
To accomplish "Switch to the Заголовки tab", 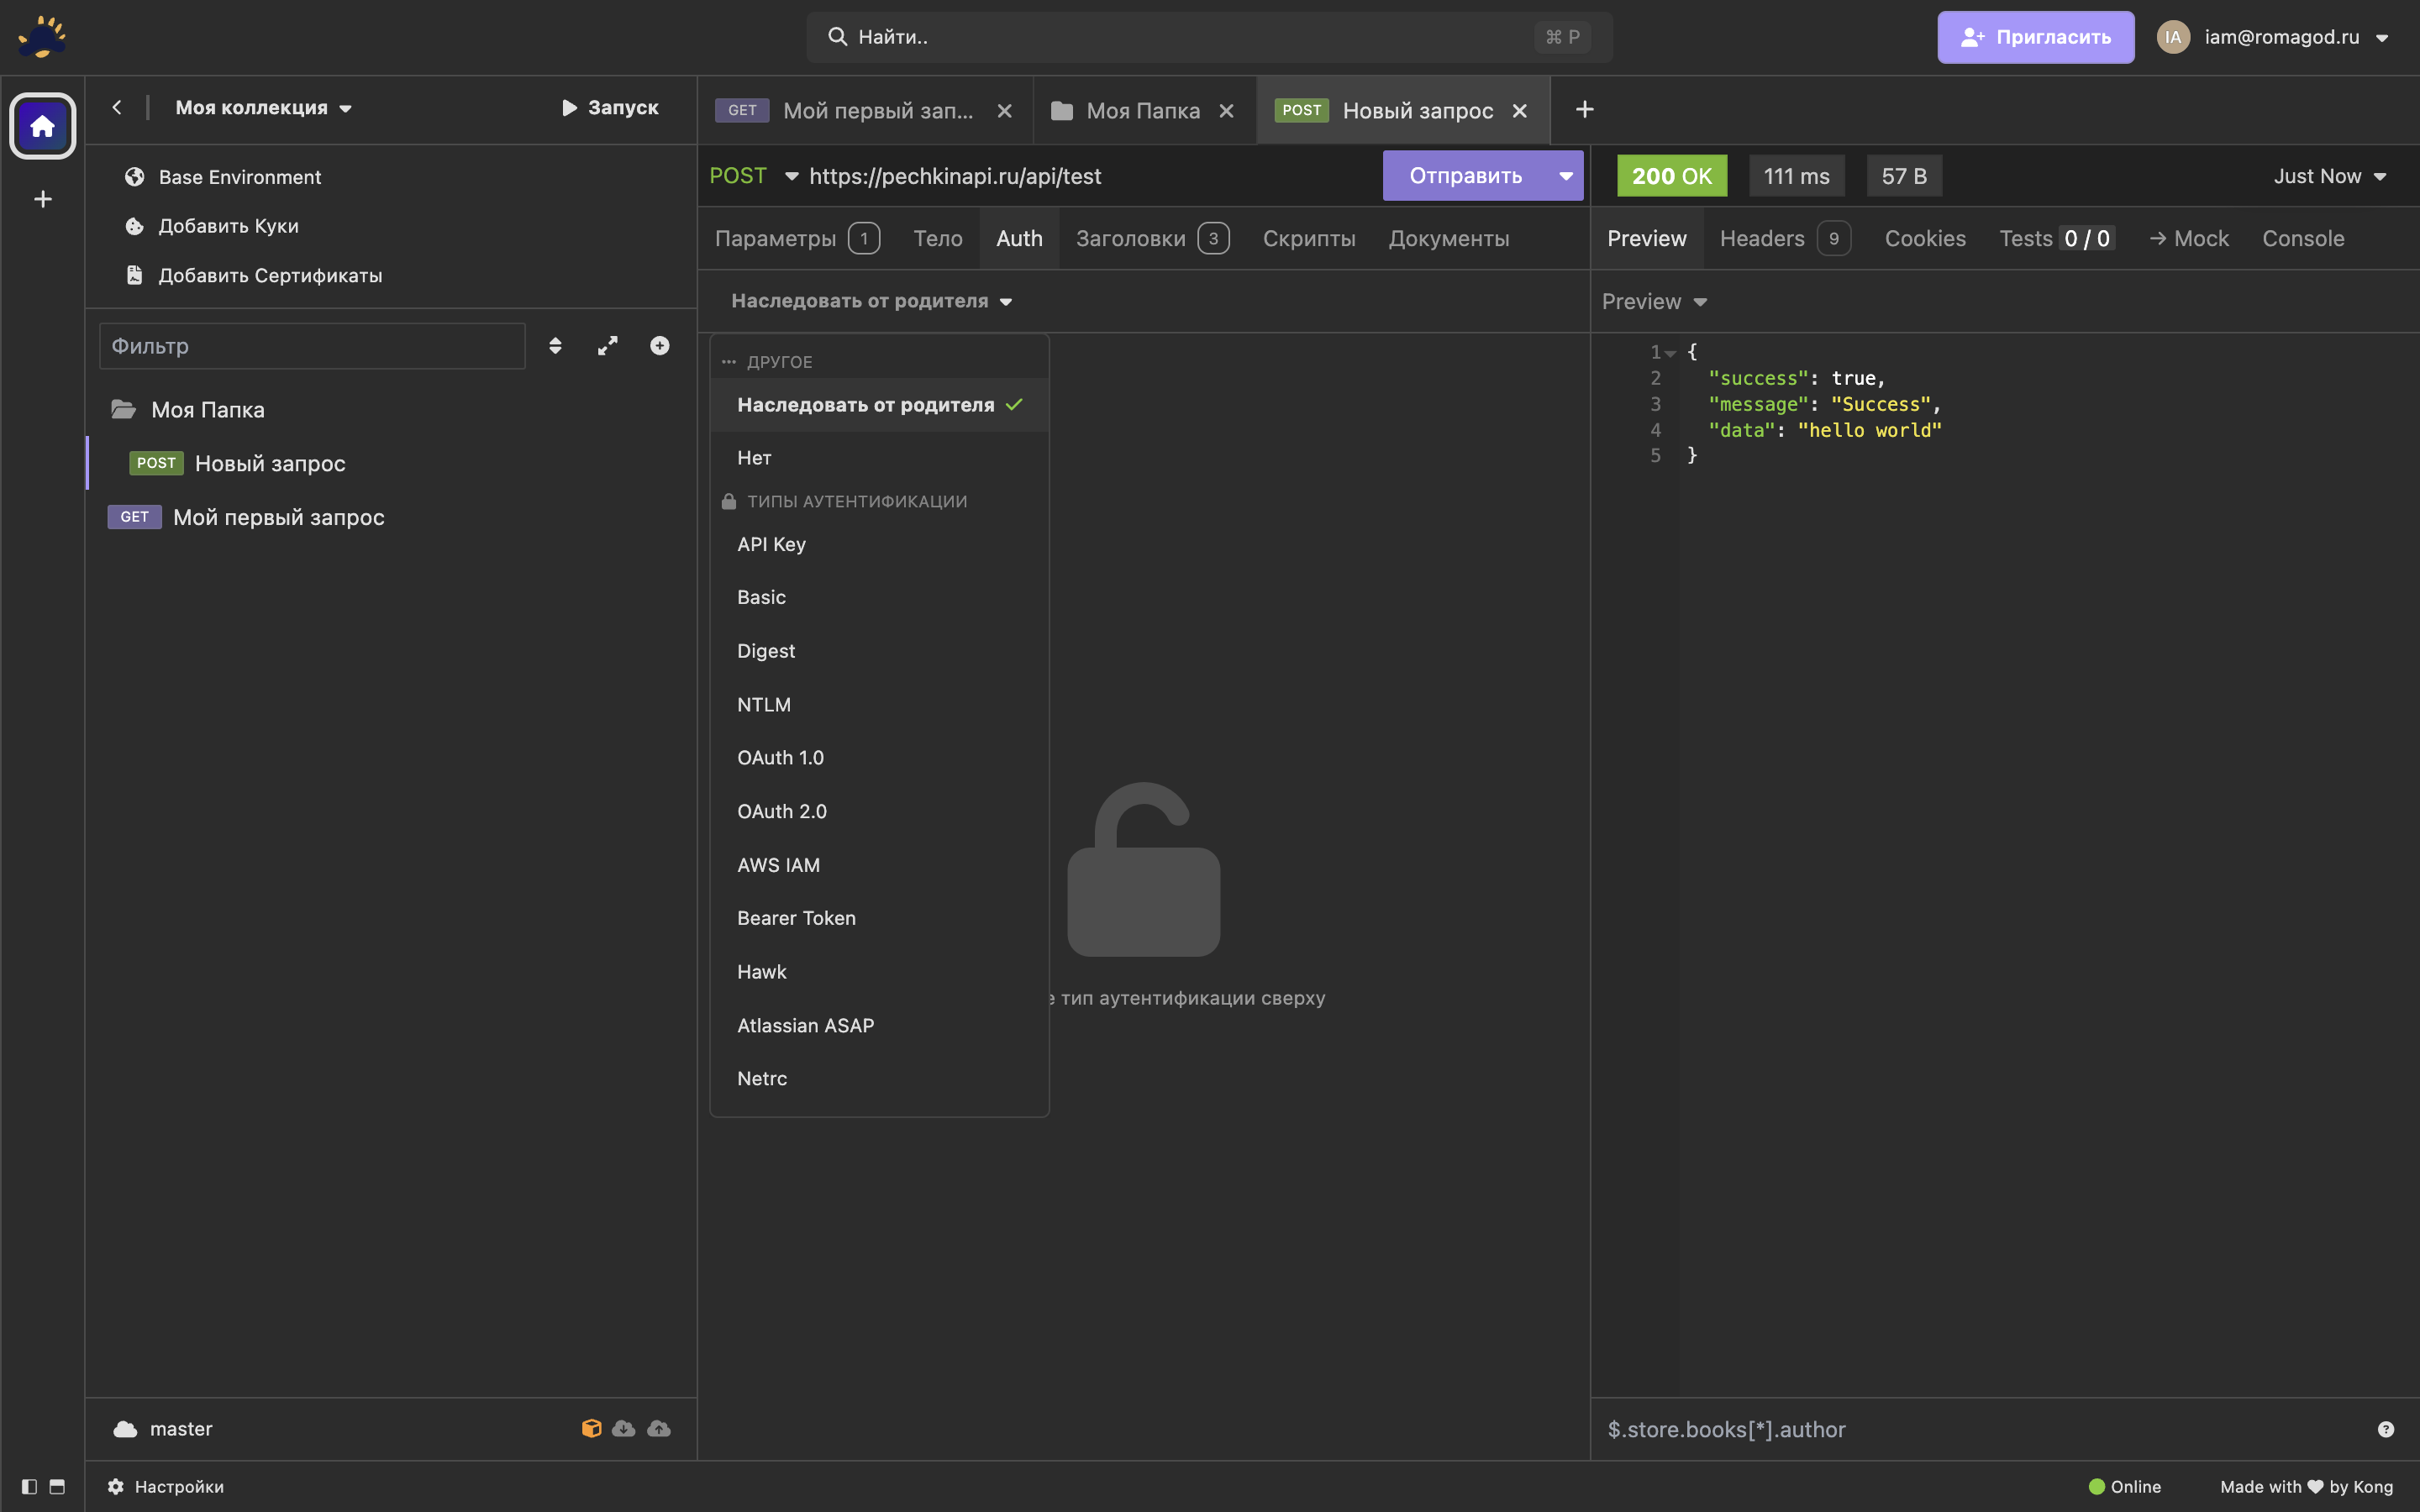I will [1130, 239].
